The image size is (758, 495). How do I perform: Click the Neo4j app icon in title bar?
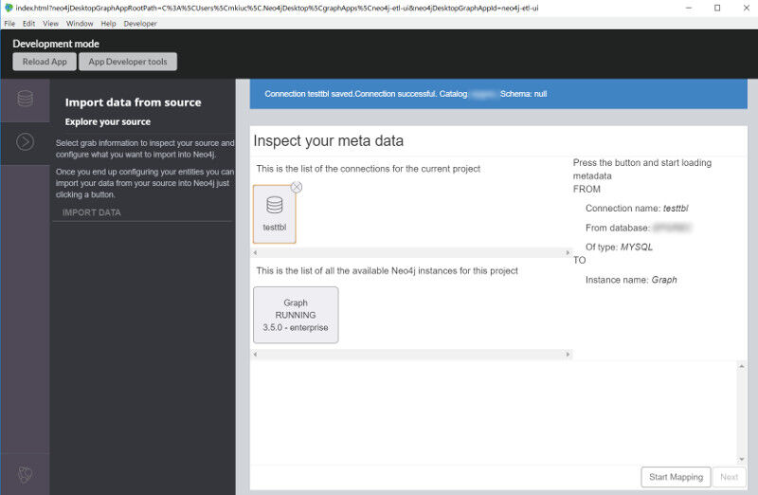point(9,8)
